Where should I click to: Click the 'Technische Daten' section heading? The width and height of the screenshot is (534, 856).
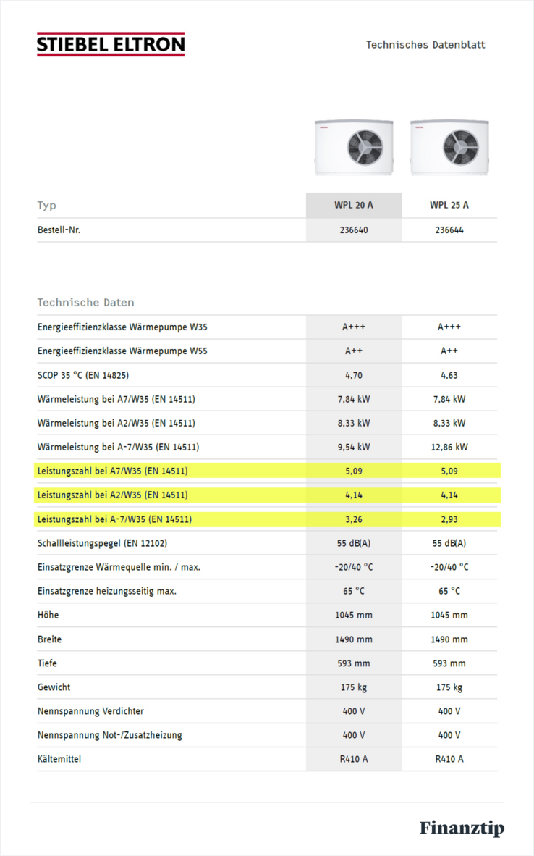pos(85,303)
